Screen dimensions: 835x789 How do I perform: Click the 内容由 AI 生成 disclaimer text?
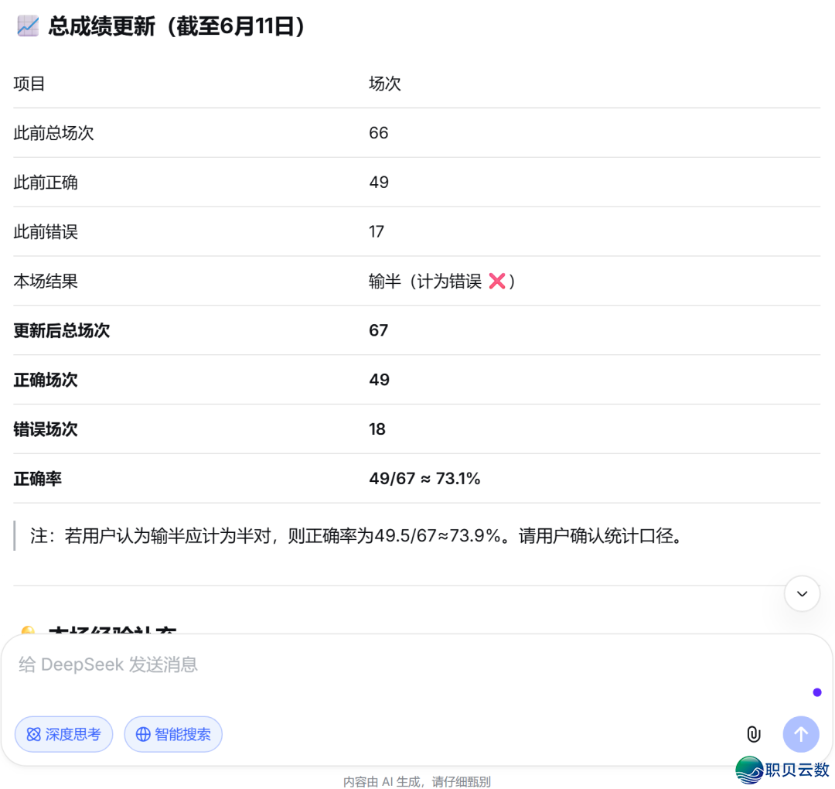point(417,781)
